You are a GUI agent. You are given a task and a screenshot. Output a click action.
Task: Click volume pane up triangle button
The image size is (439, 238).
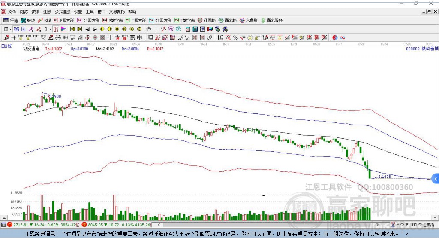pyautogui.click(x=4, y=217)
